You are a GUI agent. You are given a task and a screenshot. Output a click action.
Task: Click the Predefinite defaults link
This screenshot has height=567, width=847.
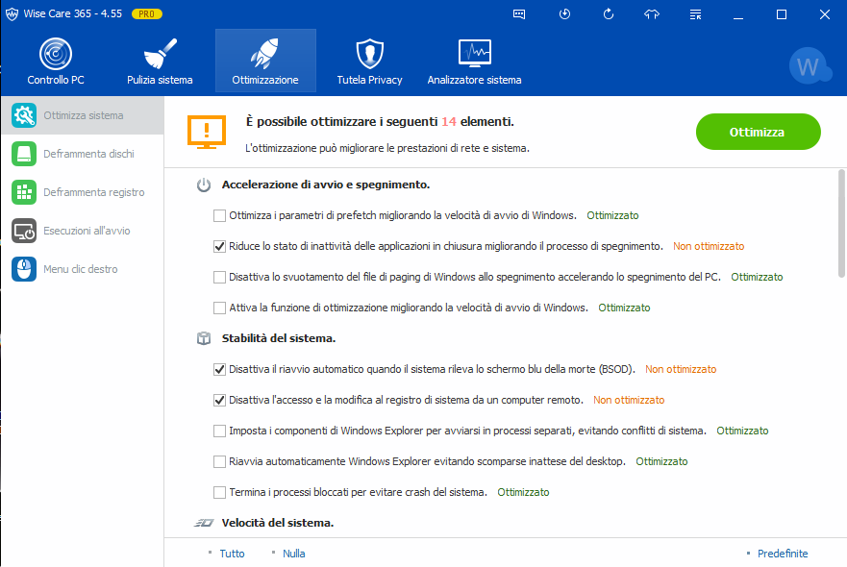point(783,554)
